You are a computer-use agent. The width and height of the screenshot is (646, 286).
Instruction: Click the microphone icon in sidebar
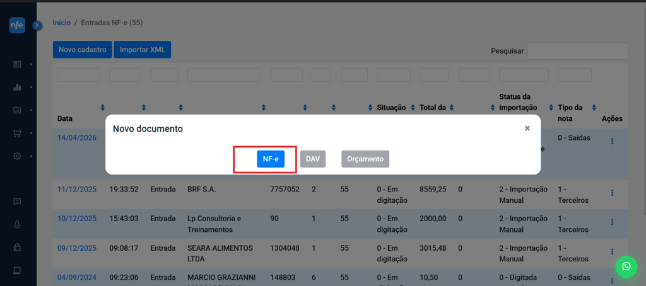(17, 224)
